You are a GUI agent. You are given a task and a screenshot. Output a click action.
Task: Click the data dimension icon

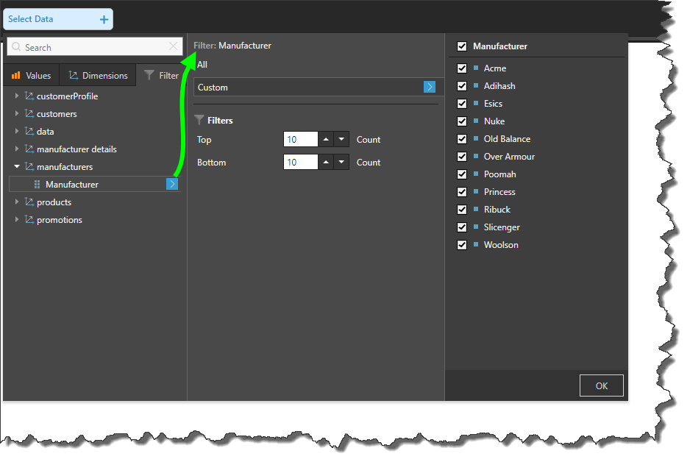[x=29, y=131]
